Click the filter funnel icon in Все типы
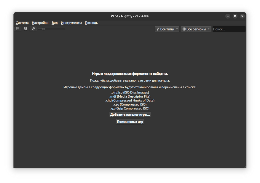This screenshot has width=260, height=183. click(x=158, y=29)
